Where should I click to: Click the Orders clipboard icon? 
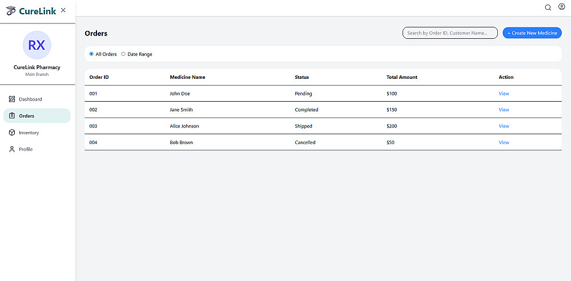coord(12,116)
